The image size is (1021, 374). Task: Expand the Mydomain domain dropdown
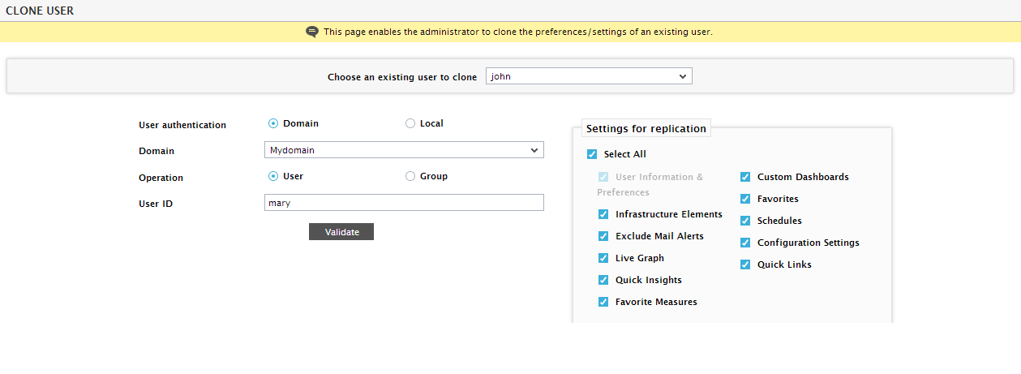coord(404,150)
